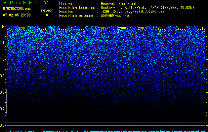Viewport: 208px width, 132px height.
Task: Click the 2303 time marker
Action: coord(62,28)
